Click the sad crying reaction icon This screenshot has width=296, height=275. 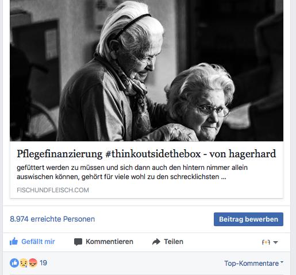pos(24,263)
